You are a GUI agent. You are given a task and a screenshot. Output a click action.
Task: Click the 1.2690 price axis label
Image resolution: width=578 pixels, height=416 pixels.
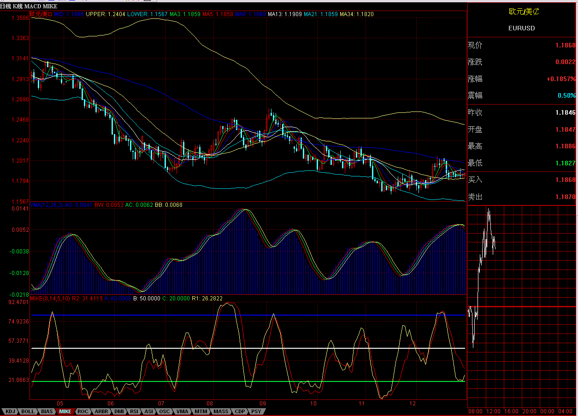19,99
